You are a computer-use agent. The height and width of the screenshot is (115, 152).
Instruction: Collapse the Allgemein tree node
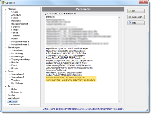click(x=6, y=9)
